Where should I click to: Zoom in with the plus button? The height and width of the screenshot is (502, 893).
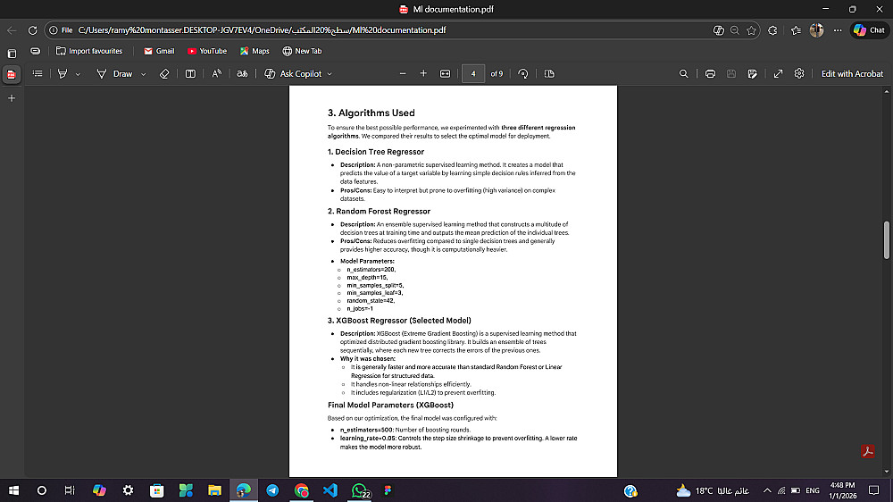click(x=423, y=73)
